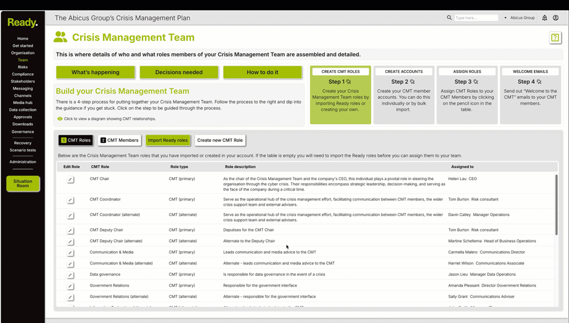Open the Decisions needed guidance

coord(179,72)
